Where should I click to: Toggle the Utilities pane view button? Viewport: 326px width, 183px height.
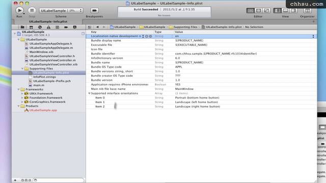[x=293, y=11]
